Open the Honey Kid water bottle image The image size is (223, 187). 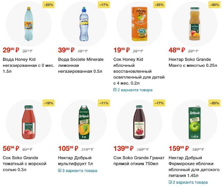pos(29,24)
